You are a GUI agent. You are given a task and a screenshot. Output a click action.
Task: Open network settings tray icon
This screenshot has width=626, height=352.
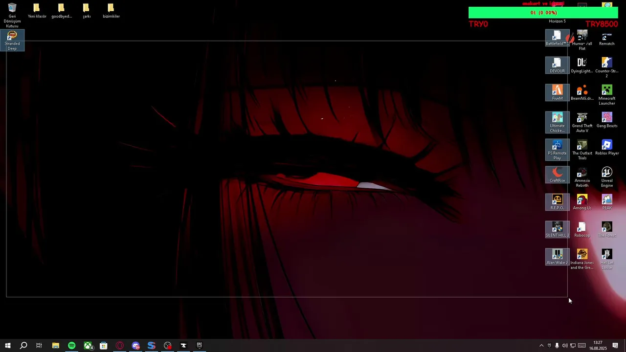(573, 346)
